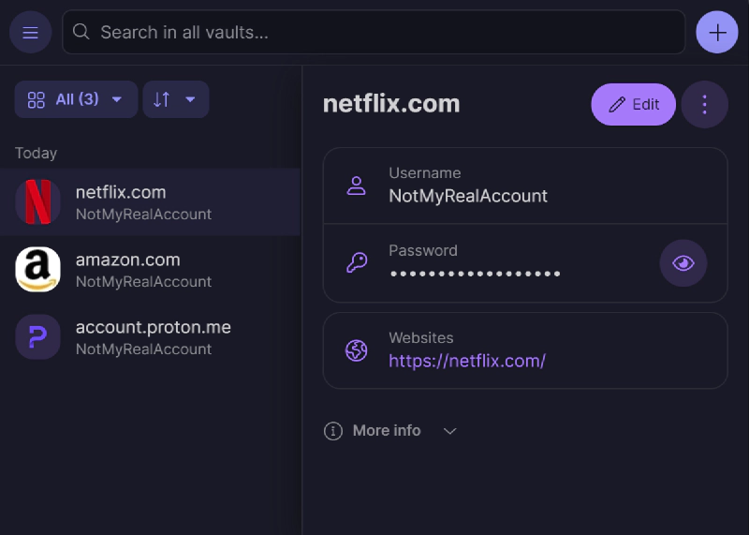Image resolution: width=749 pixels, height=535 pixels.
Task: Click the user icon beside Username
Action: 356,186
